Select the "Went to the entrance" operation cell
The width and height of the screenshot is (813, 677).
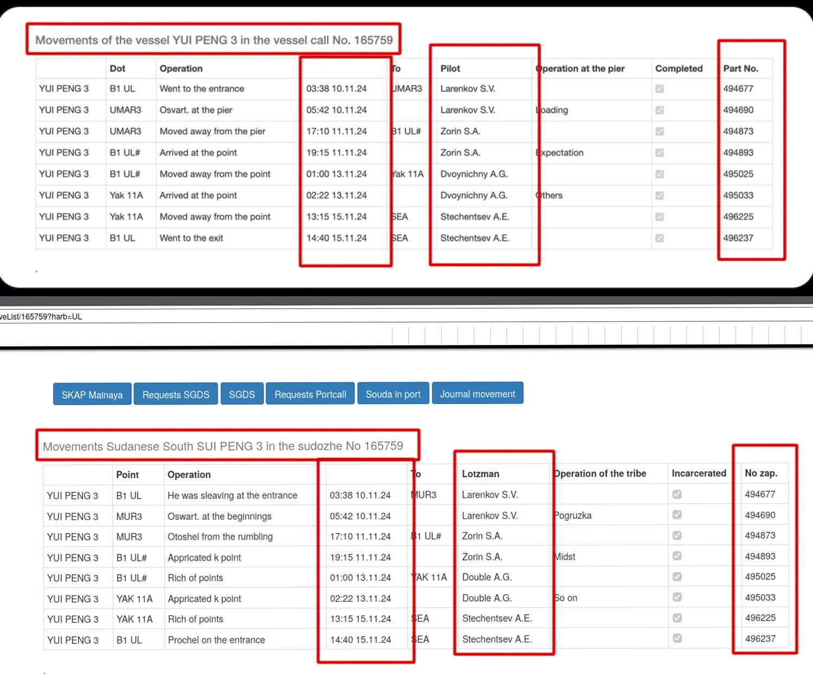coord(202,89)
